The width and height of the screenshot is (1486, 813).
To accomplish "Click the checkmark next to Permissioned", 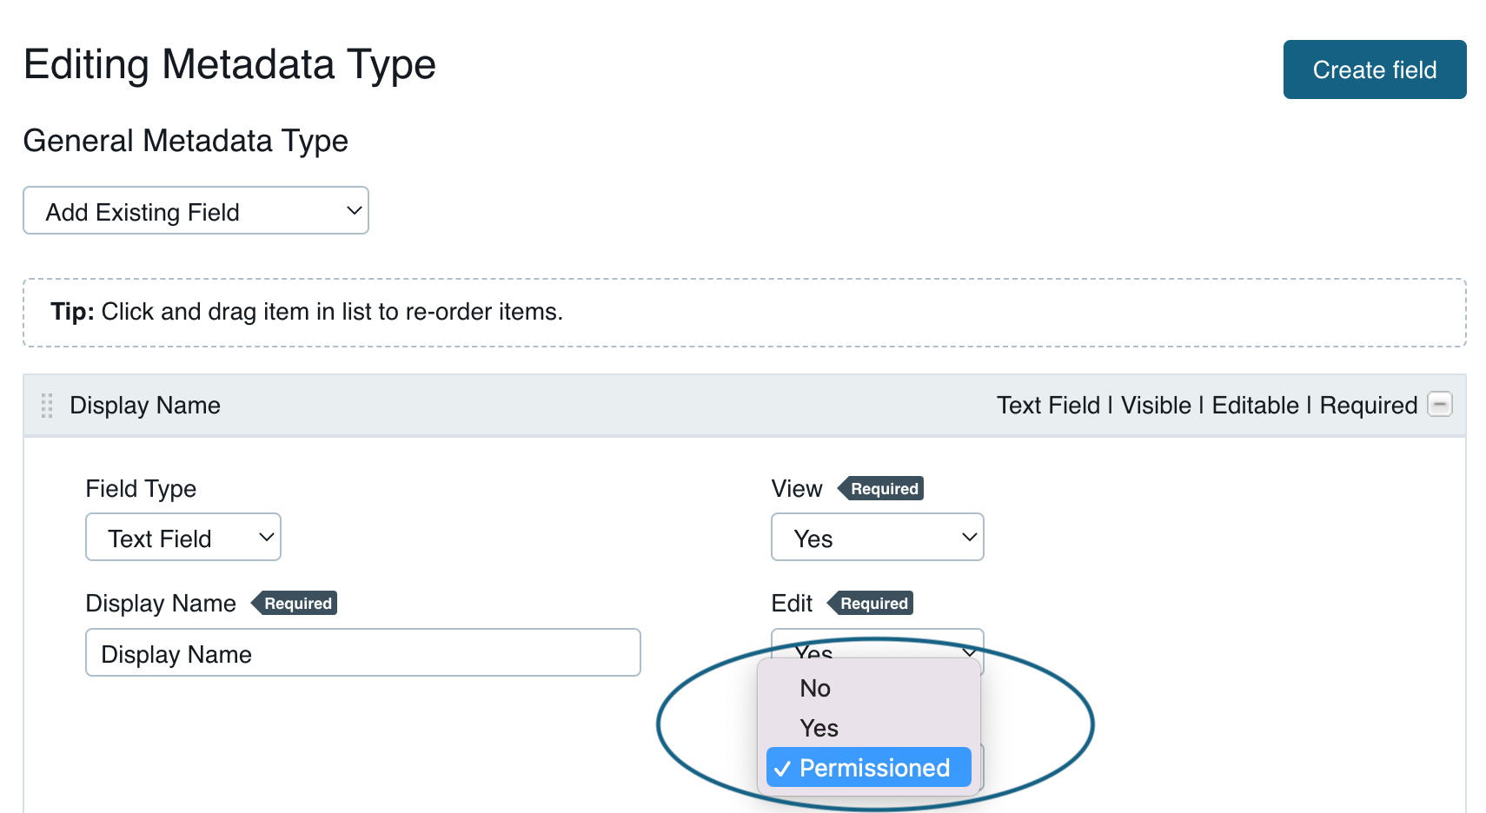I will [x=783, y=768].
